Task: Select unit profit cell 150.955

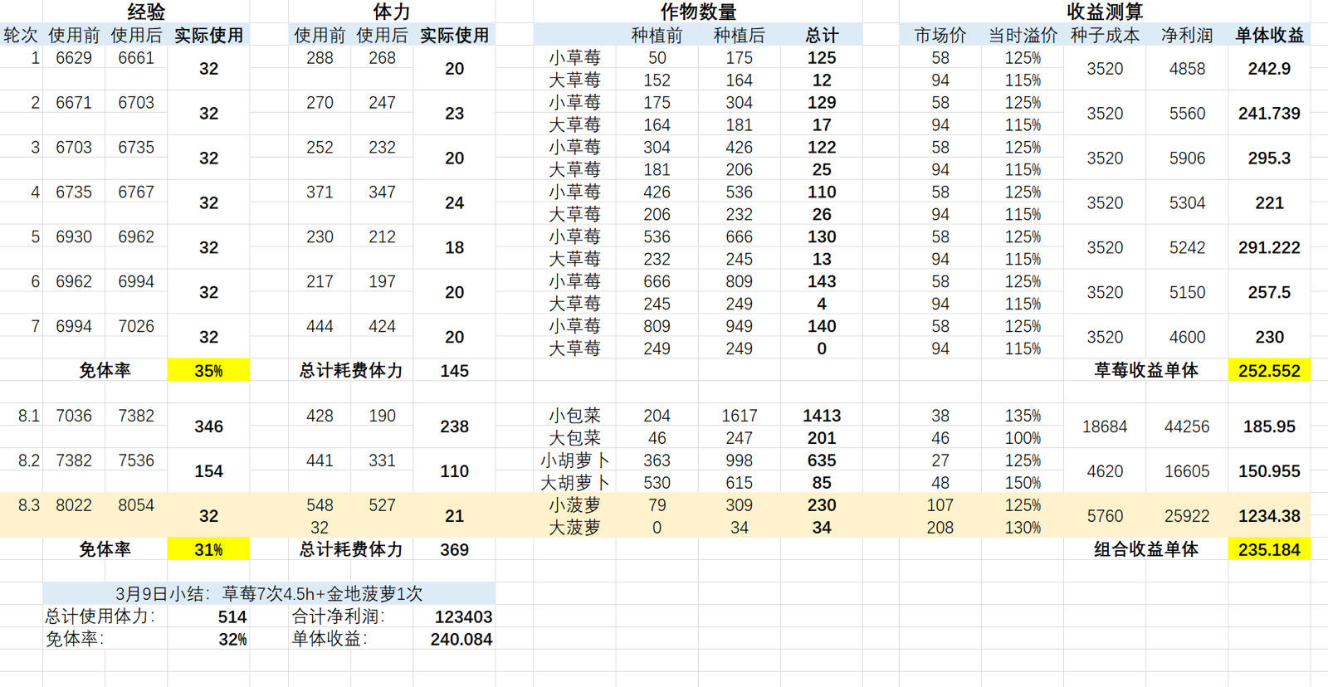Action: click(1269, 470)
